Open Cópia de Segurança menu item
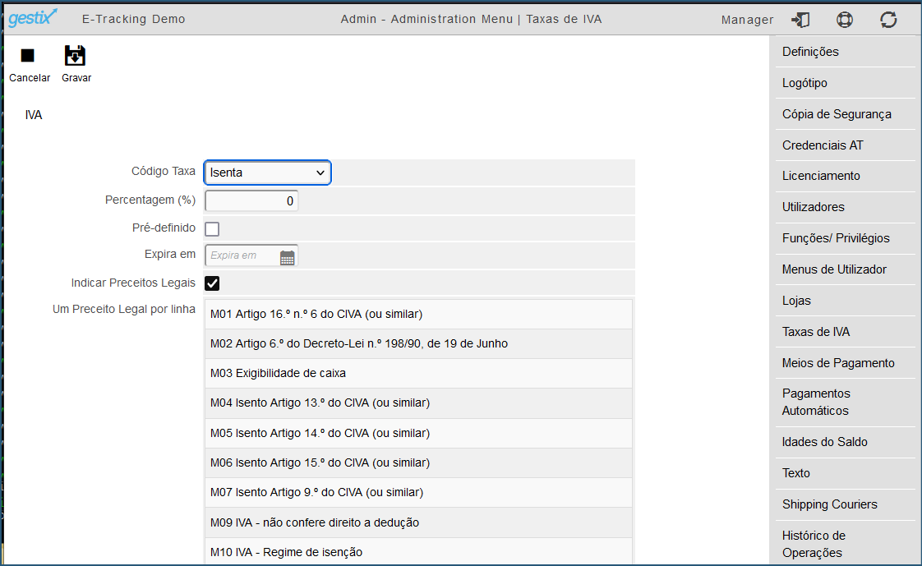The width and height of the screenshot is (922, 566). coord(845,114)
